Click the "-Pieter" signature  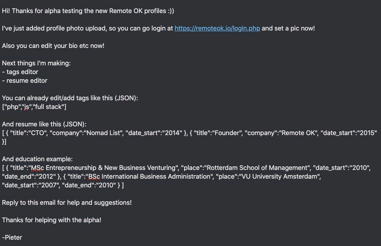(12, 238)
